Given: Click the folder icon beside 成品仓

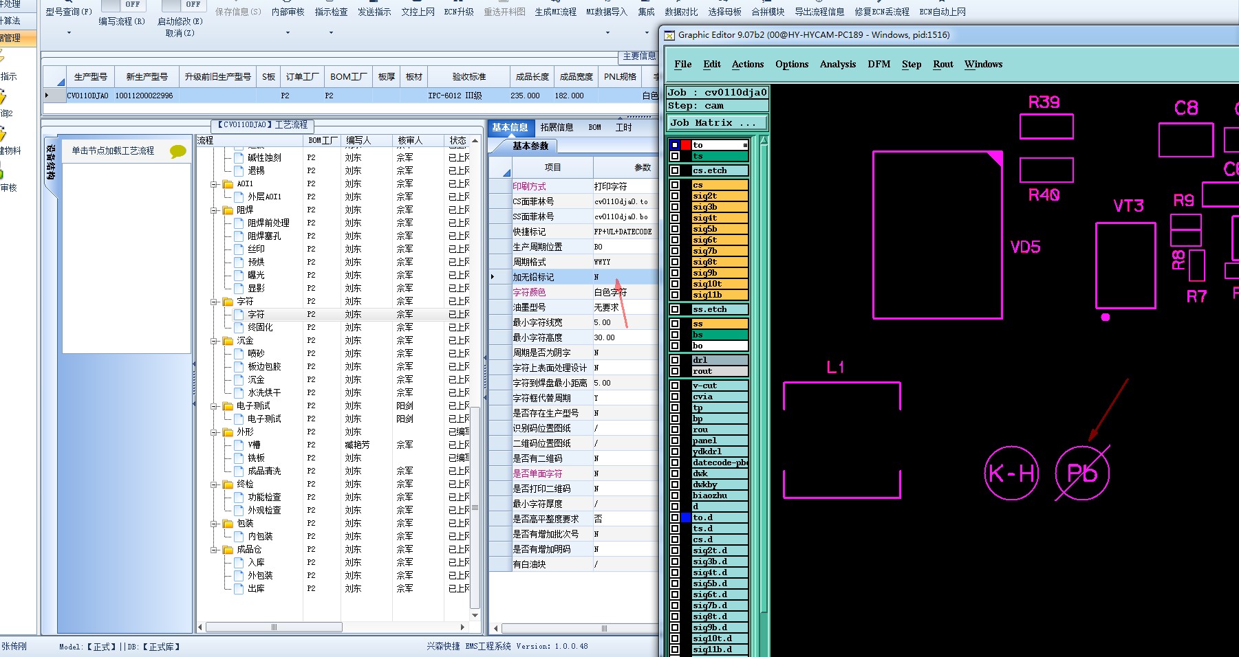Looking at the screenshot, I should pos(228,549).
